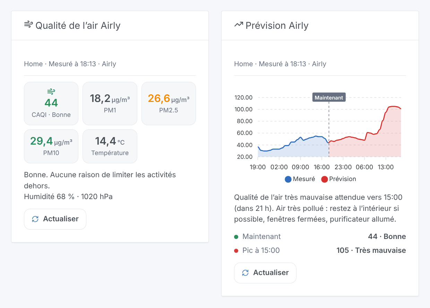The image size is (430, 308).
Task: Select the PM2.5 26,6 tile
Action: 169,103
